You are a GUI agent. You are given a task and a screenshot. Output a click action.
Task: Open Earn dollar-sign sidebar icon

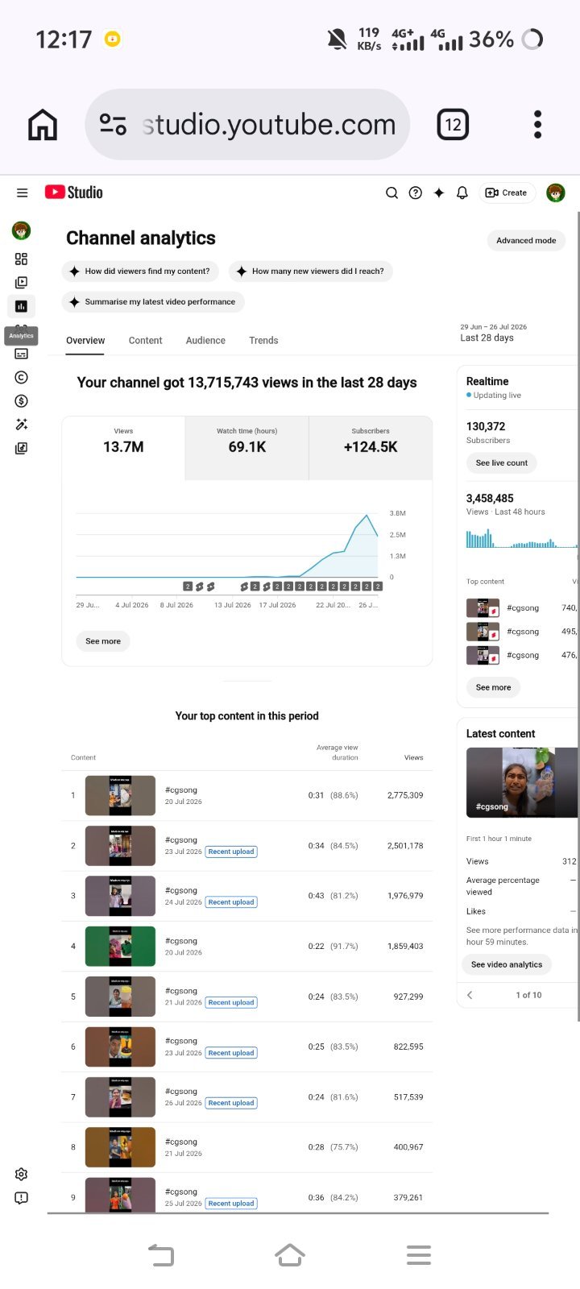[x=22, y=400]
